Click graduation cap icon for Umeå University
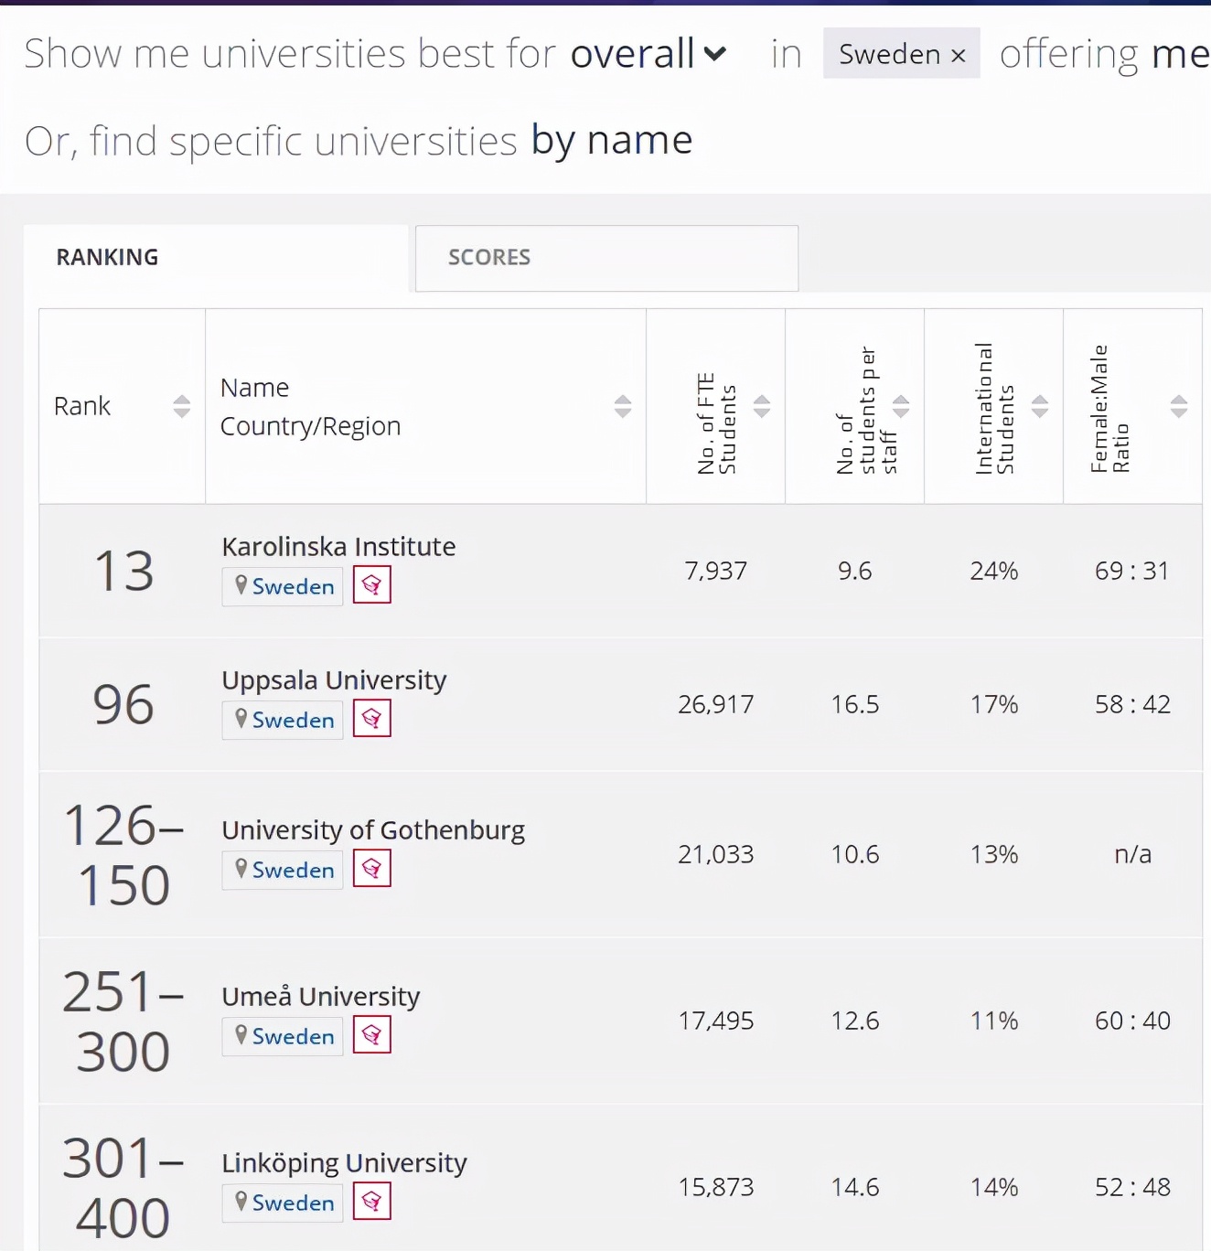The image size is (1211, 1251). [371, 1035]
